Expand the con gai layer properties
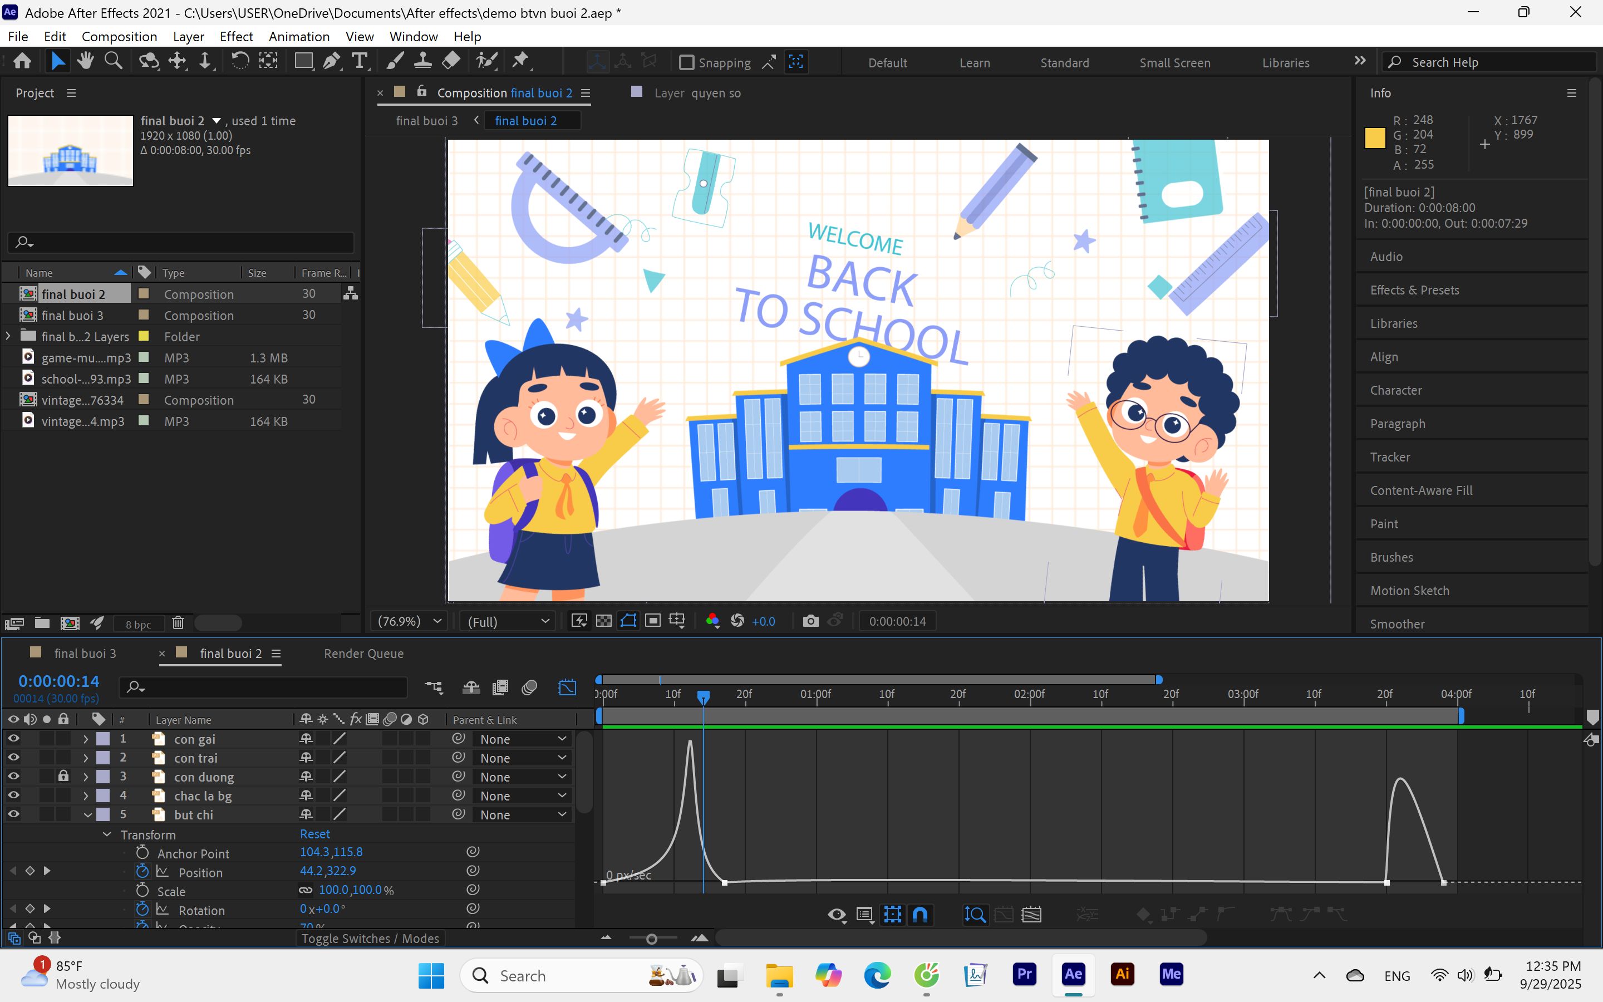 (x=86, y=738)
